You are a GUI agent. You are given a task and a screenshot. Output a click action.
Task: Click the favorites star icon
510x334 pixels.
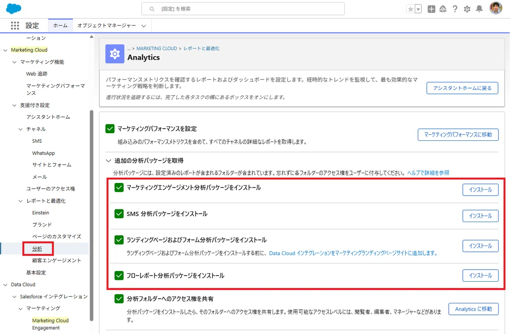click(x=410, y=9)
